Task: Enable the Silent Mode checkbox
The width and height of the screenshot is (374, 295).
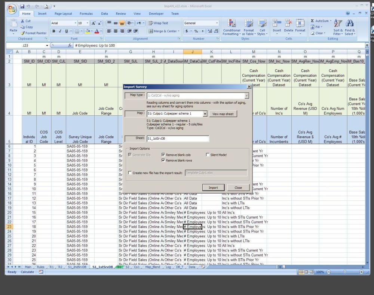Action: (208, 155)
